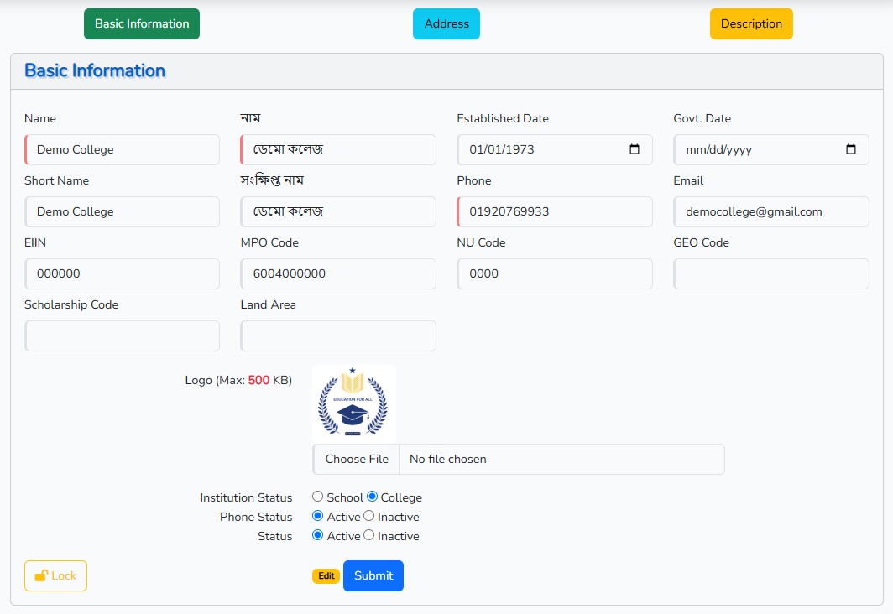The width and height of the screenshot is (893, 614).
Task: Open the Description tab
Action: pos(751,23)
